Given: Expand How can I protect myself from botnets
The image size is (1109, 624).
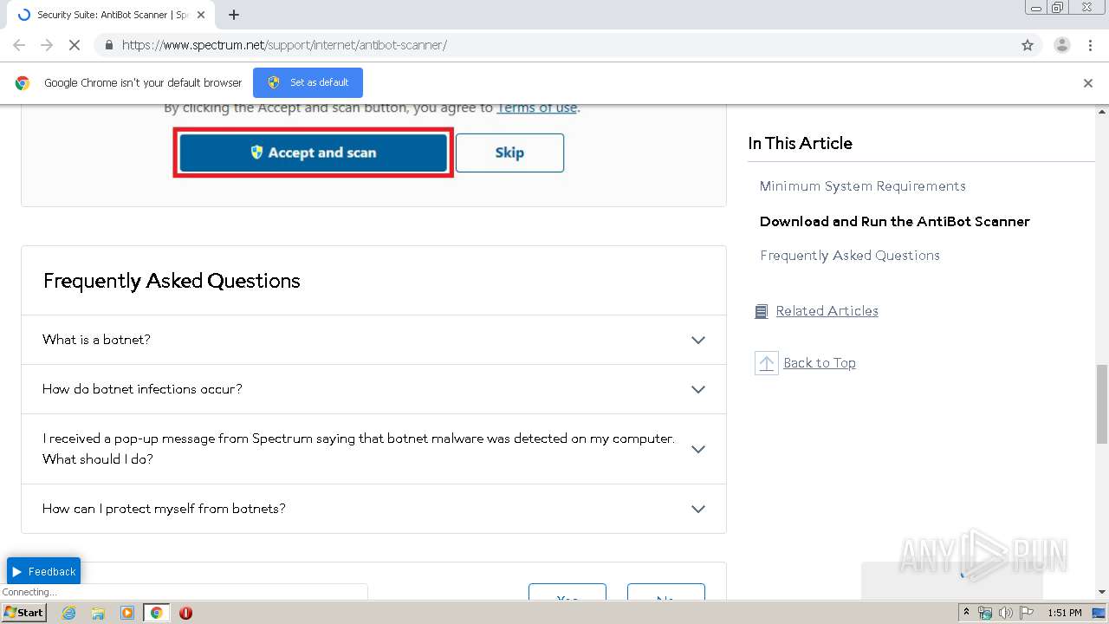Looking at the screenshot, I should point(373,509).
